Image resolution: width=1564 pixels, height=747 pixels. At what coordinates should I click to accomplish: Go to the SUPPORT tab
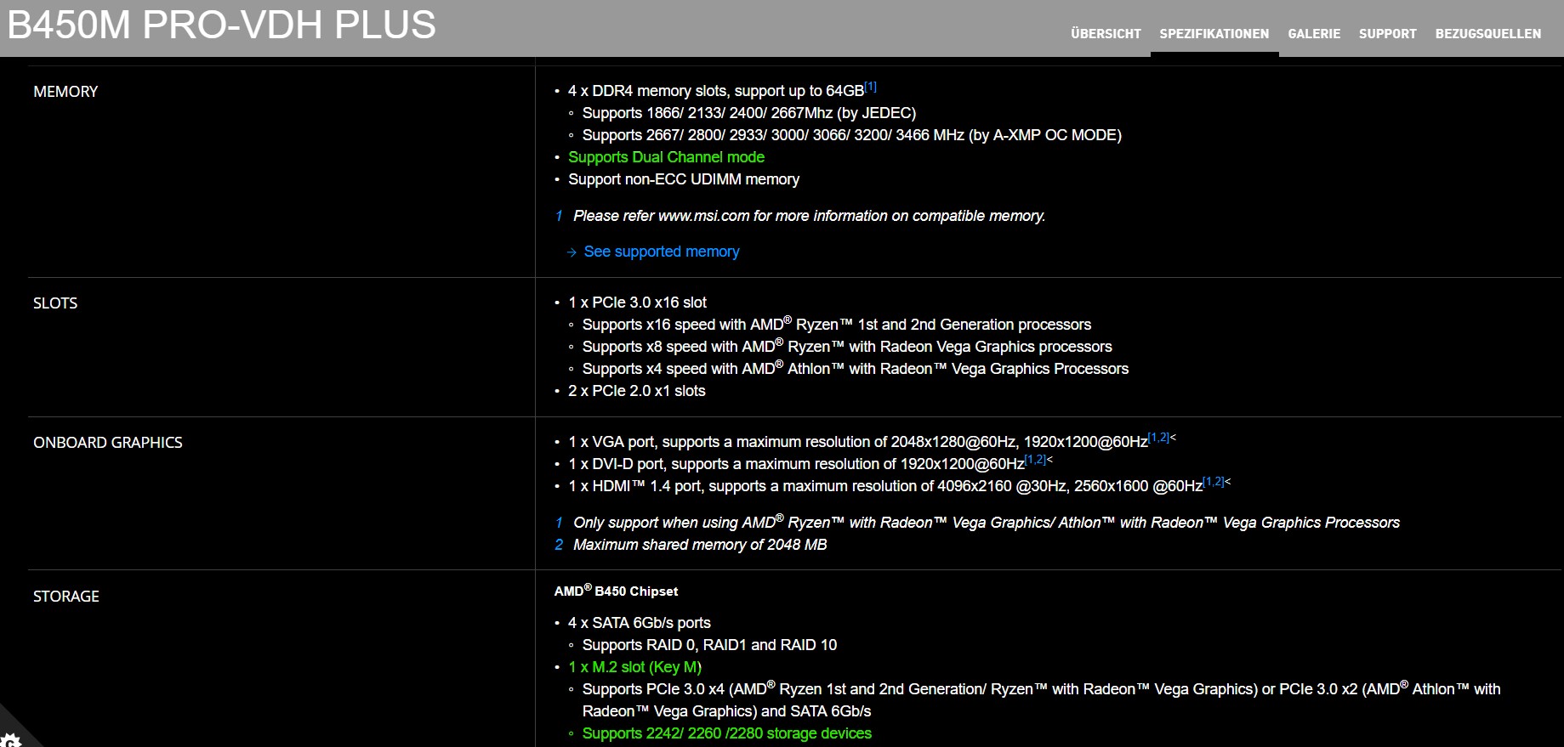(1388, 34)
